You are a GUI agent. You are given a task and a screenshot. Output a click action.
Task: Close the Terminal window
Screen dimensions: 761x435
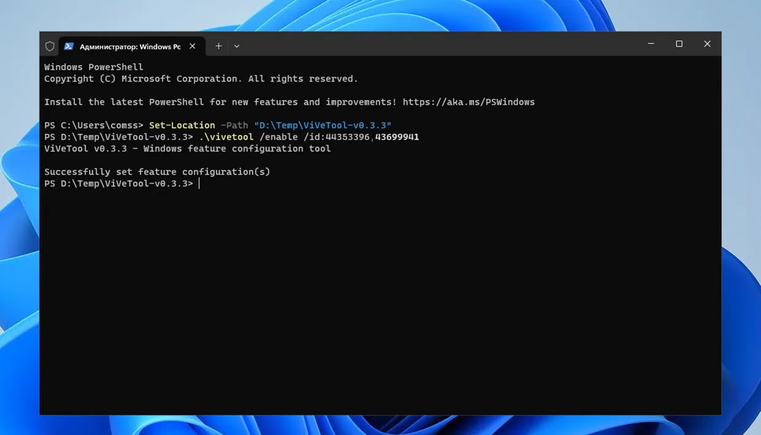tap(707, 44)
